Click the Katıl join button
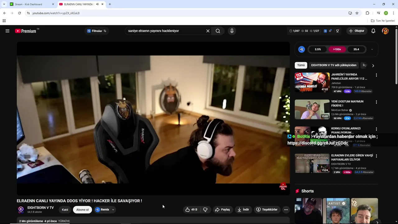This screenshot has height=224, width=398. click(x=65, y=210)
